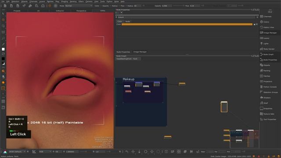The image size is (281, 158).
Task: Switch to the Image Manager tab below properties
Action: point(140,52)
